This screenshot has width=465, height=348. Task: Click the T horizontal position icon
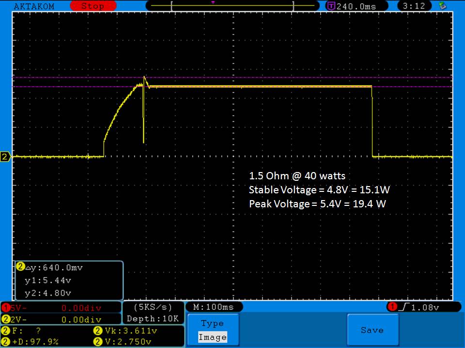point(331,6)
